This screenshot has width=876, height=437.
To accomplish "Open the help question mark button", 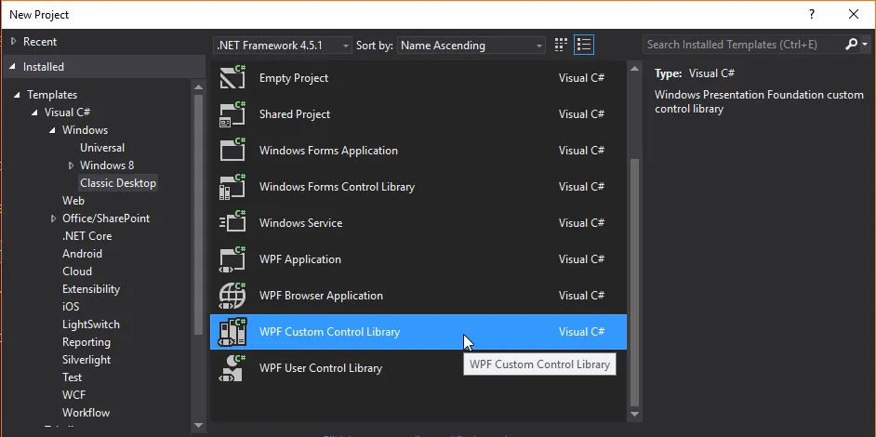I will [812, 15].
